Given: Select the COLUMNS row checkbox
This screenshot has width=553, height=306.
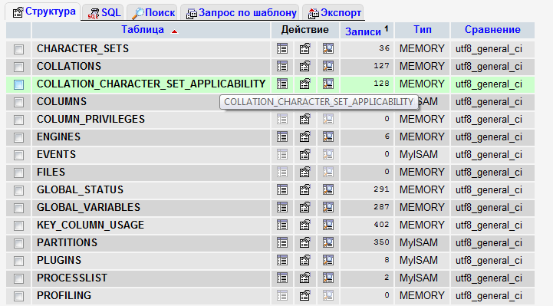Looking at the screenshot, I should tap(18, 102).
